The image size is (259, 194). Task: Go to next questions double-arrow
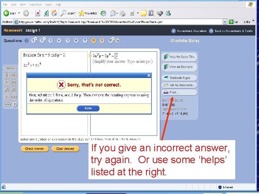(x=118, y=41)
